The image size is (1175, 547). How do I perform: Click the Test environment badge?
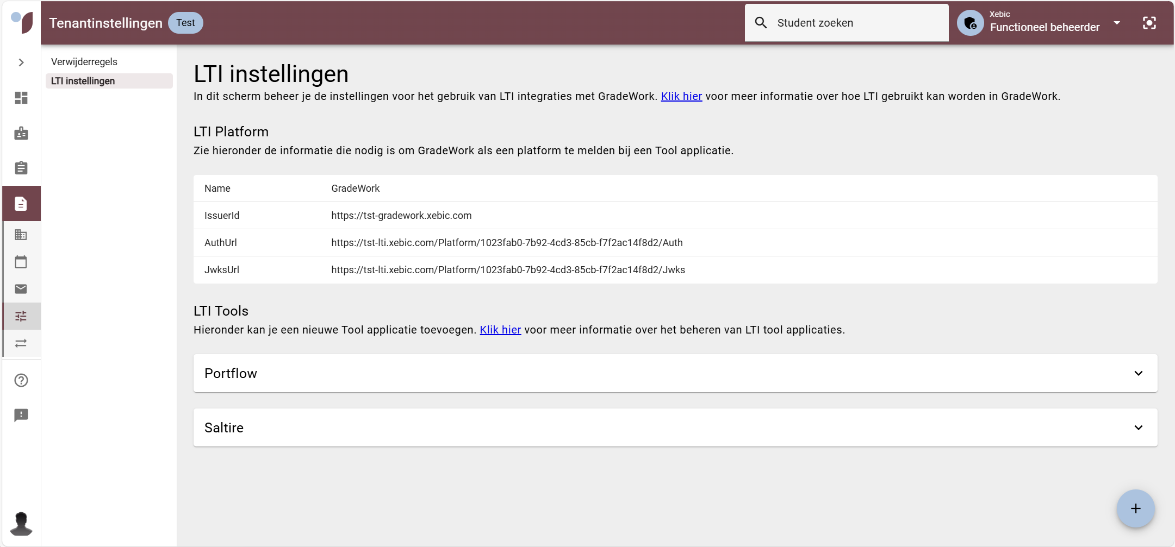tap(185, 23)
